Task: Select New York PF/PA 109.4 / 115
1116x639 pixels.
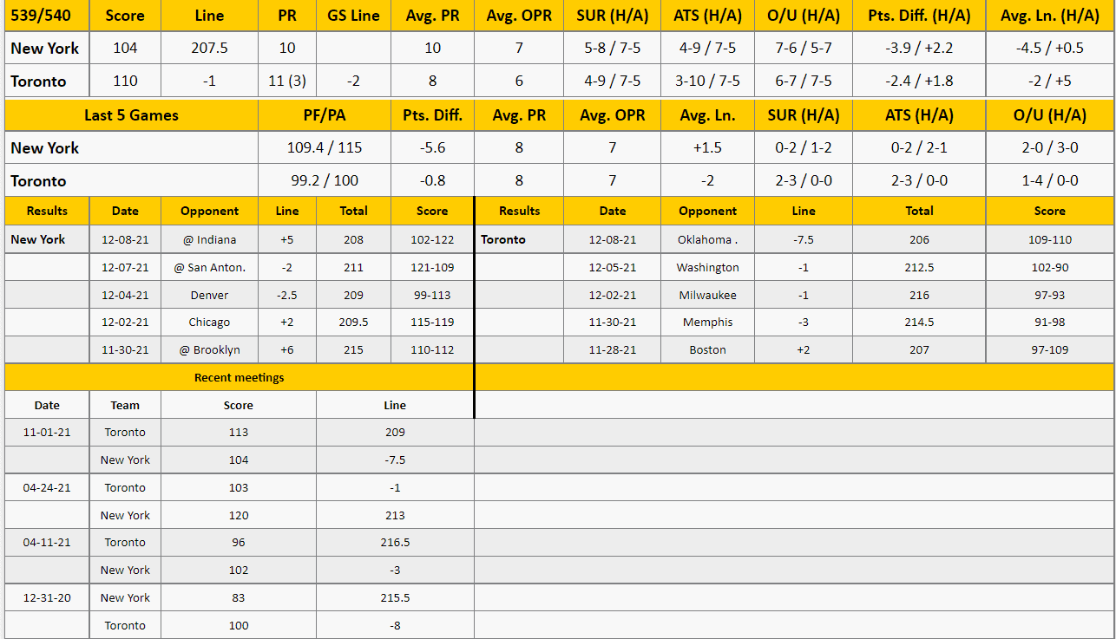Action: pyautogui.click(x=325, y=148)
